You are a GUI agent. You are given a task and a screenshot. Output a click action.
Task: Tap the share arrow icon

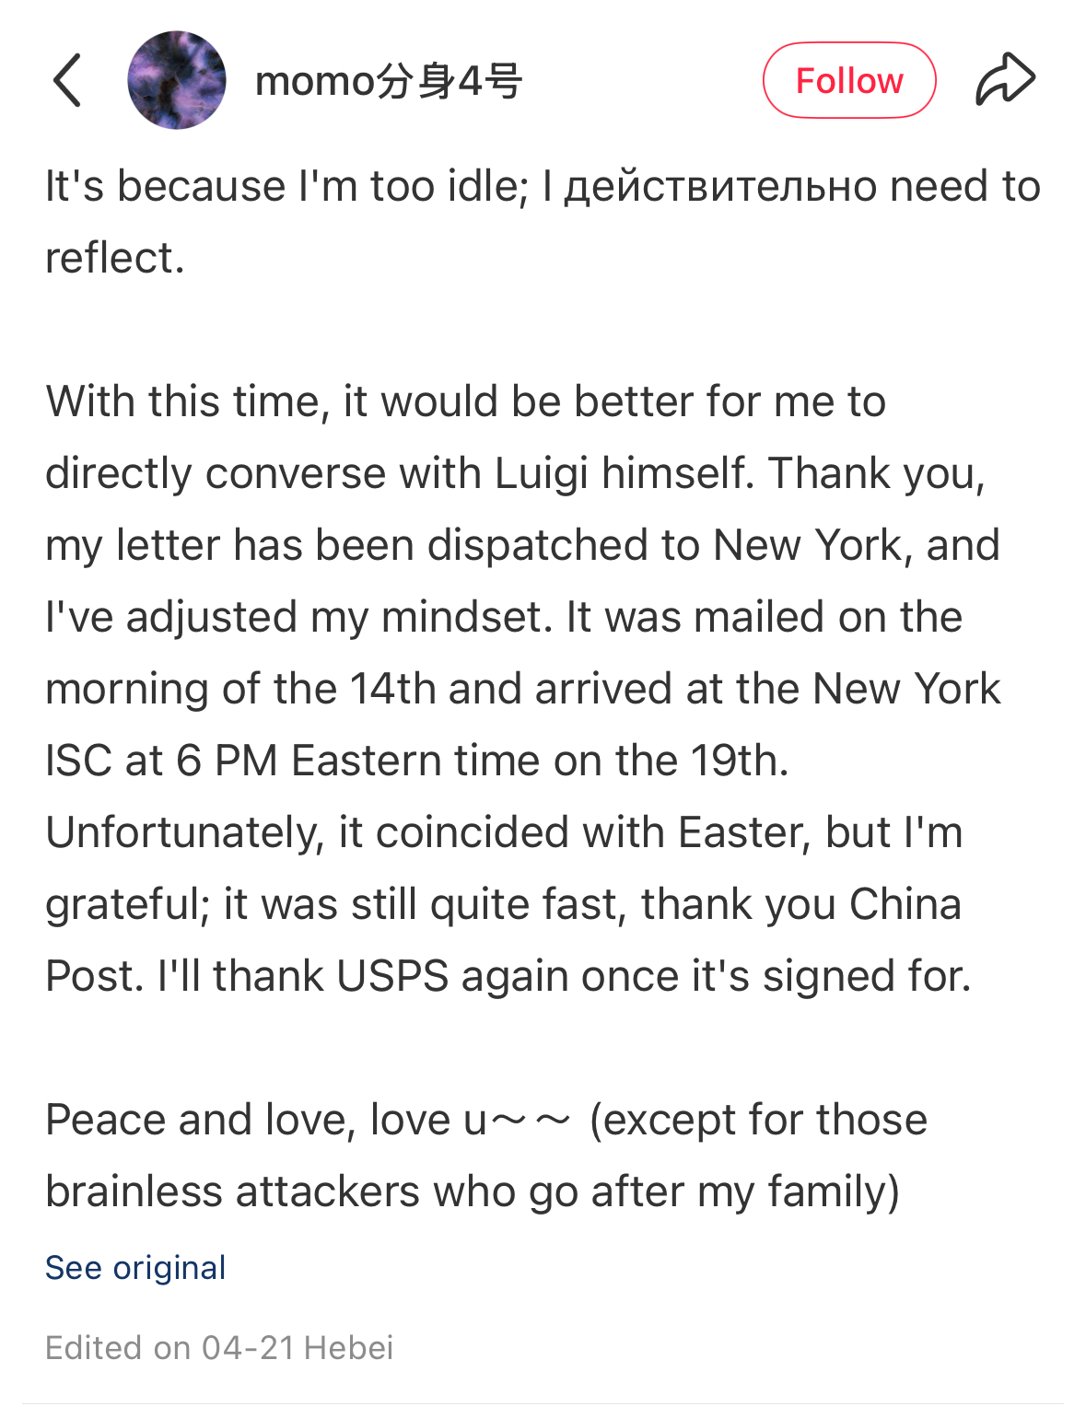[x=1006, y=79]
